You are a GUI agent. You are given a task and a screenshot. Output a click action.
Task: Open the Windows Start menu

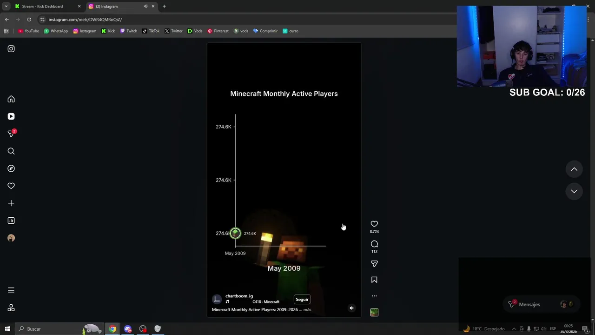pyautogui.click(x=7, y=329)
